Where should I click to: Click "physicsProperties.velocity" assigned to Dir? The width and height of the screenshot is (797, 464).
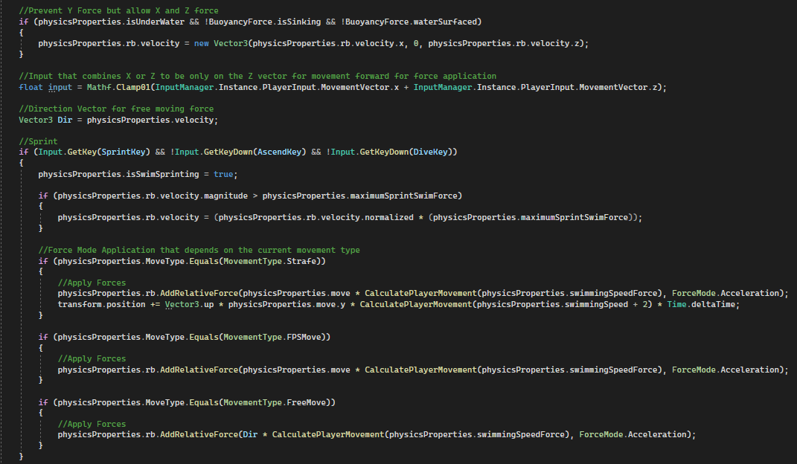click(150, 120)
